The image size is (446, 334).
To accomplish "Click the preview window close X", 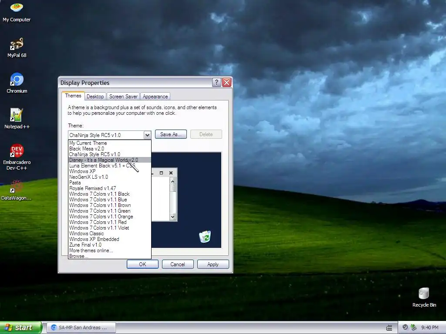I will (x=171, y=173).
